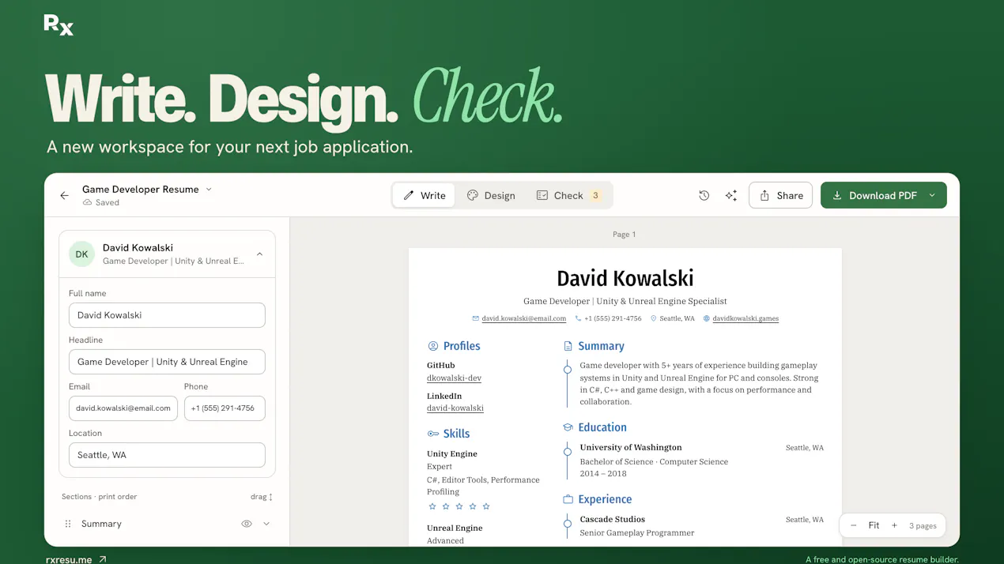
Task: Click the drag reorder label icon
Action: click(270, 497)
